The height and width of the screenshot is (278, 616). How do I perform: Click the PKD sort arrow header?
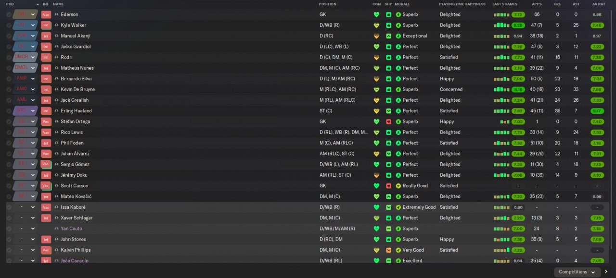tap(38, 4)
